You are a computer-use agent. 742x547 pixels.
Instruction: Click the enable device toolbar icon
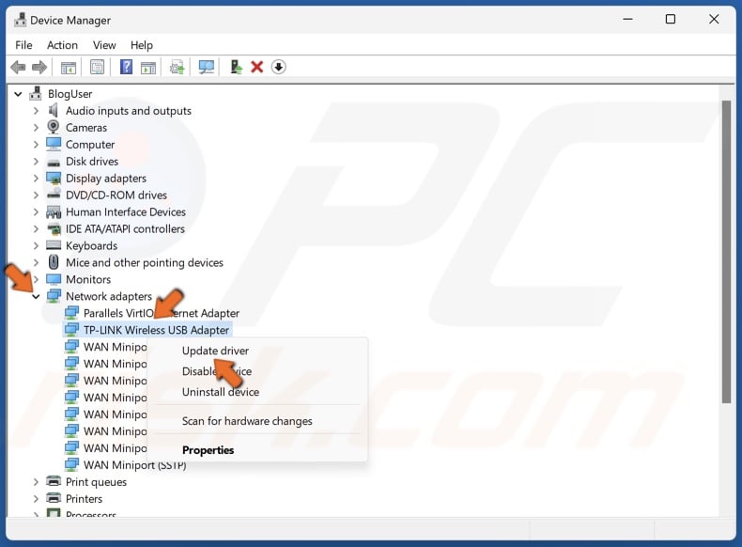click(x=236, y=68)
